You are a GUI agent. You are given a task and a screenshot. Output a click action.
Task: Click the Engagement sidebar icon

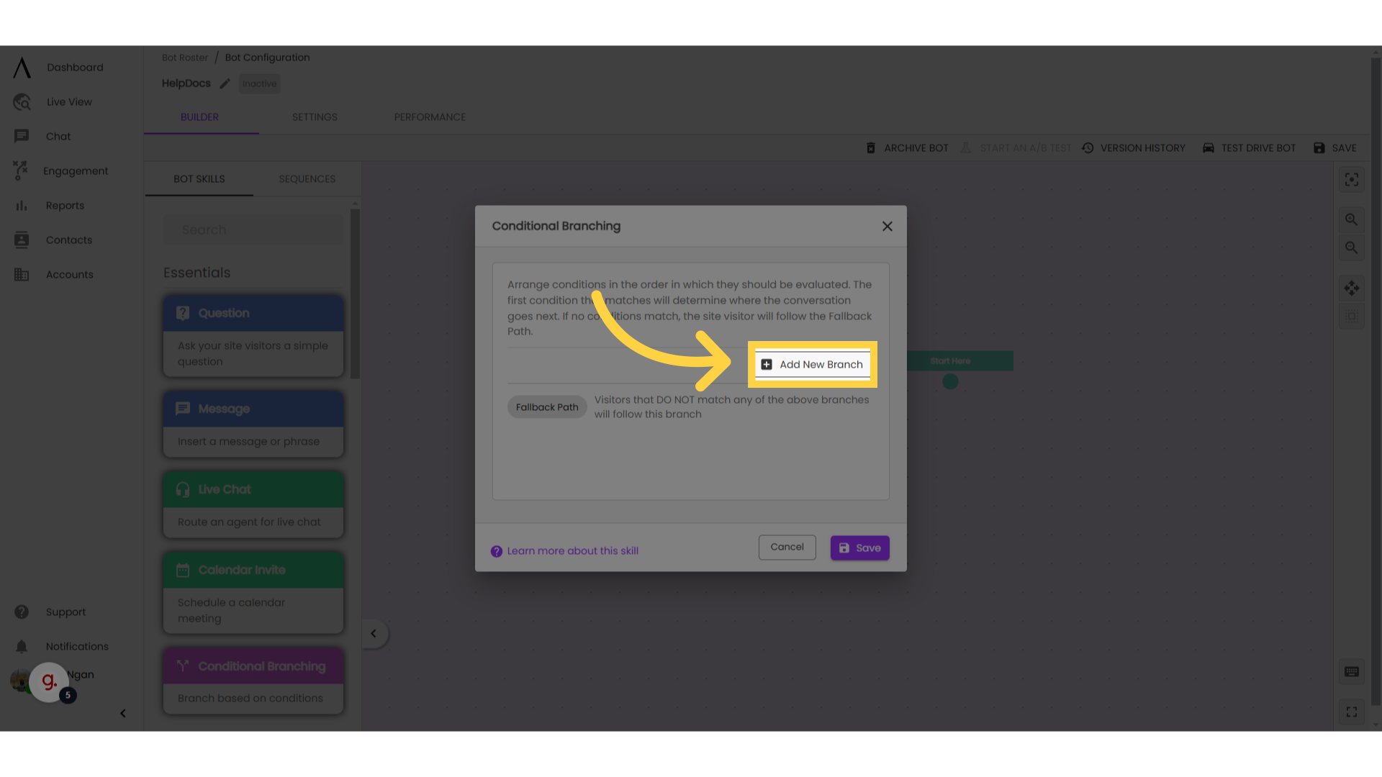coord(20,171)
